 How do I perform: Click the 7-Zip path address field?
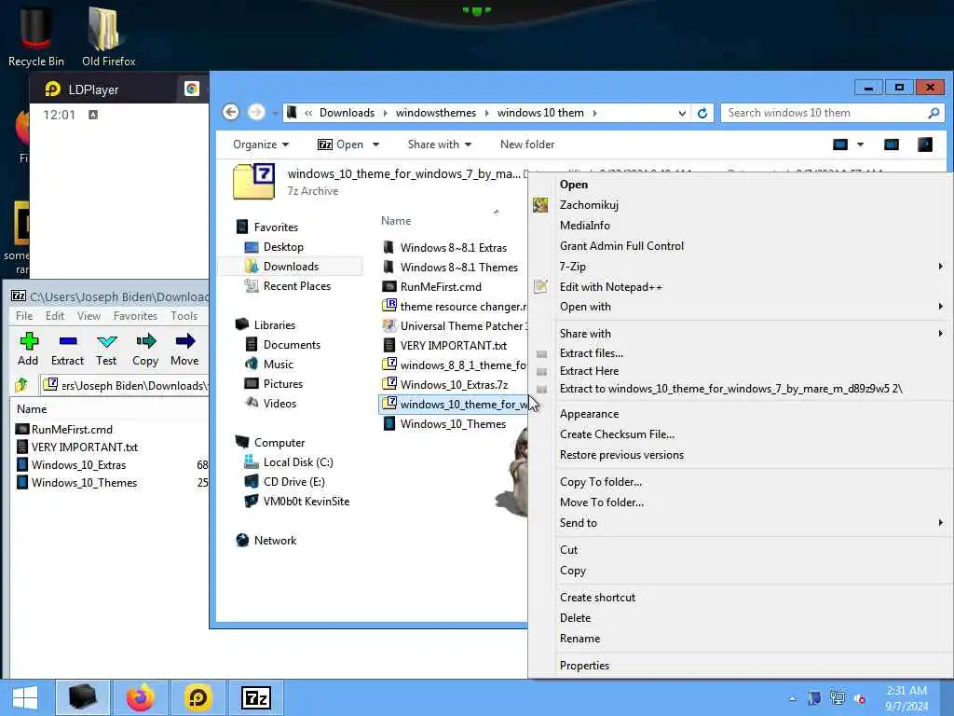126,385
